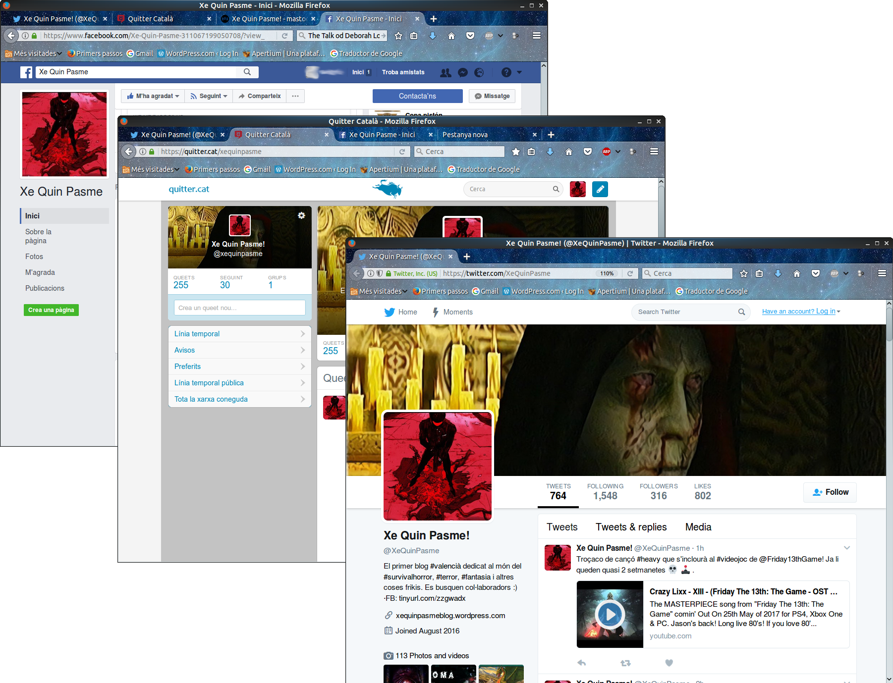Viewport: 893px width, 683px height.
Task: Open Fotos in Facebook page sidebar
Action: coord(34,257)
